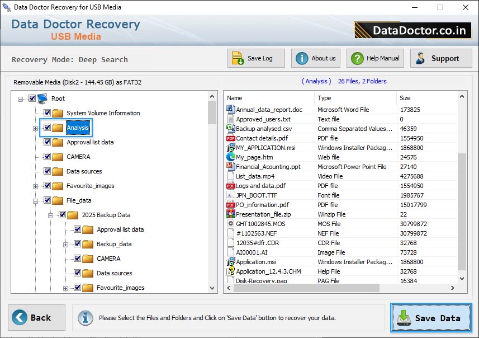The image size is (479, 338).
Task: Click the Save Data button
Action: tap(430, 317)
